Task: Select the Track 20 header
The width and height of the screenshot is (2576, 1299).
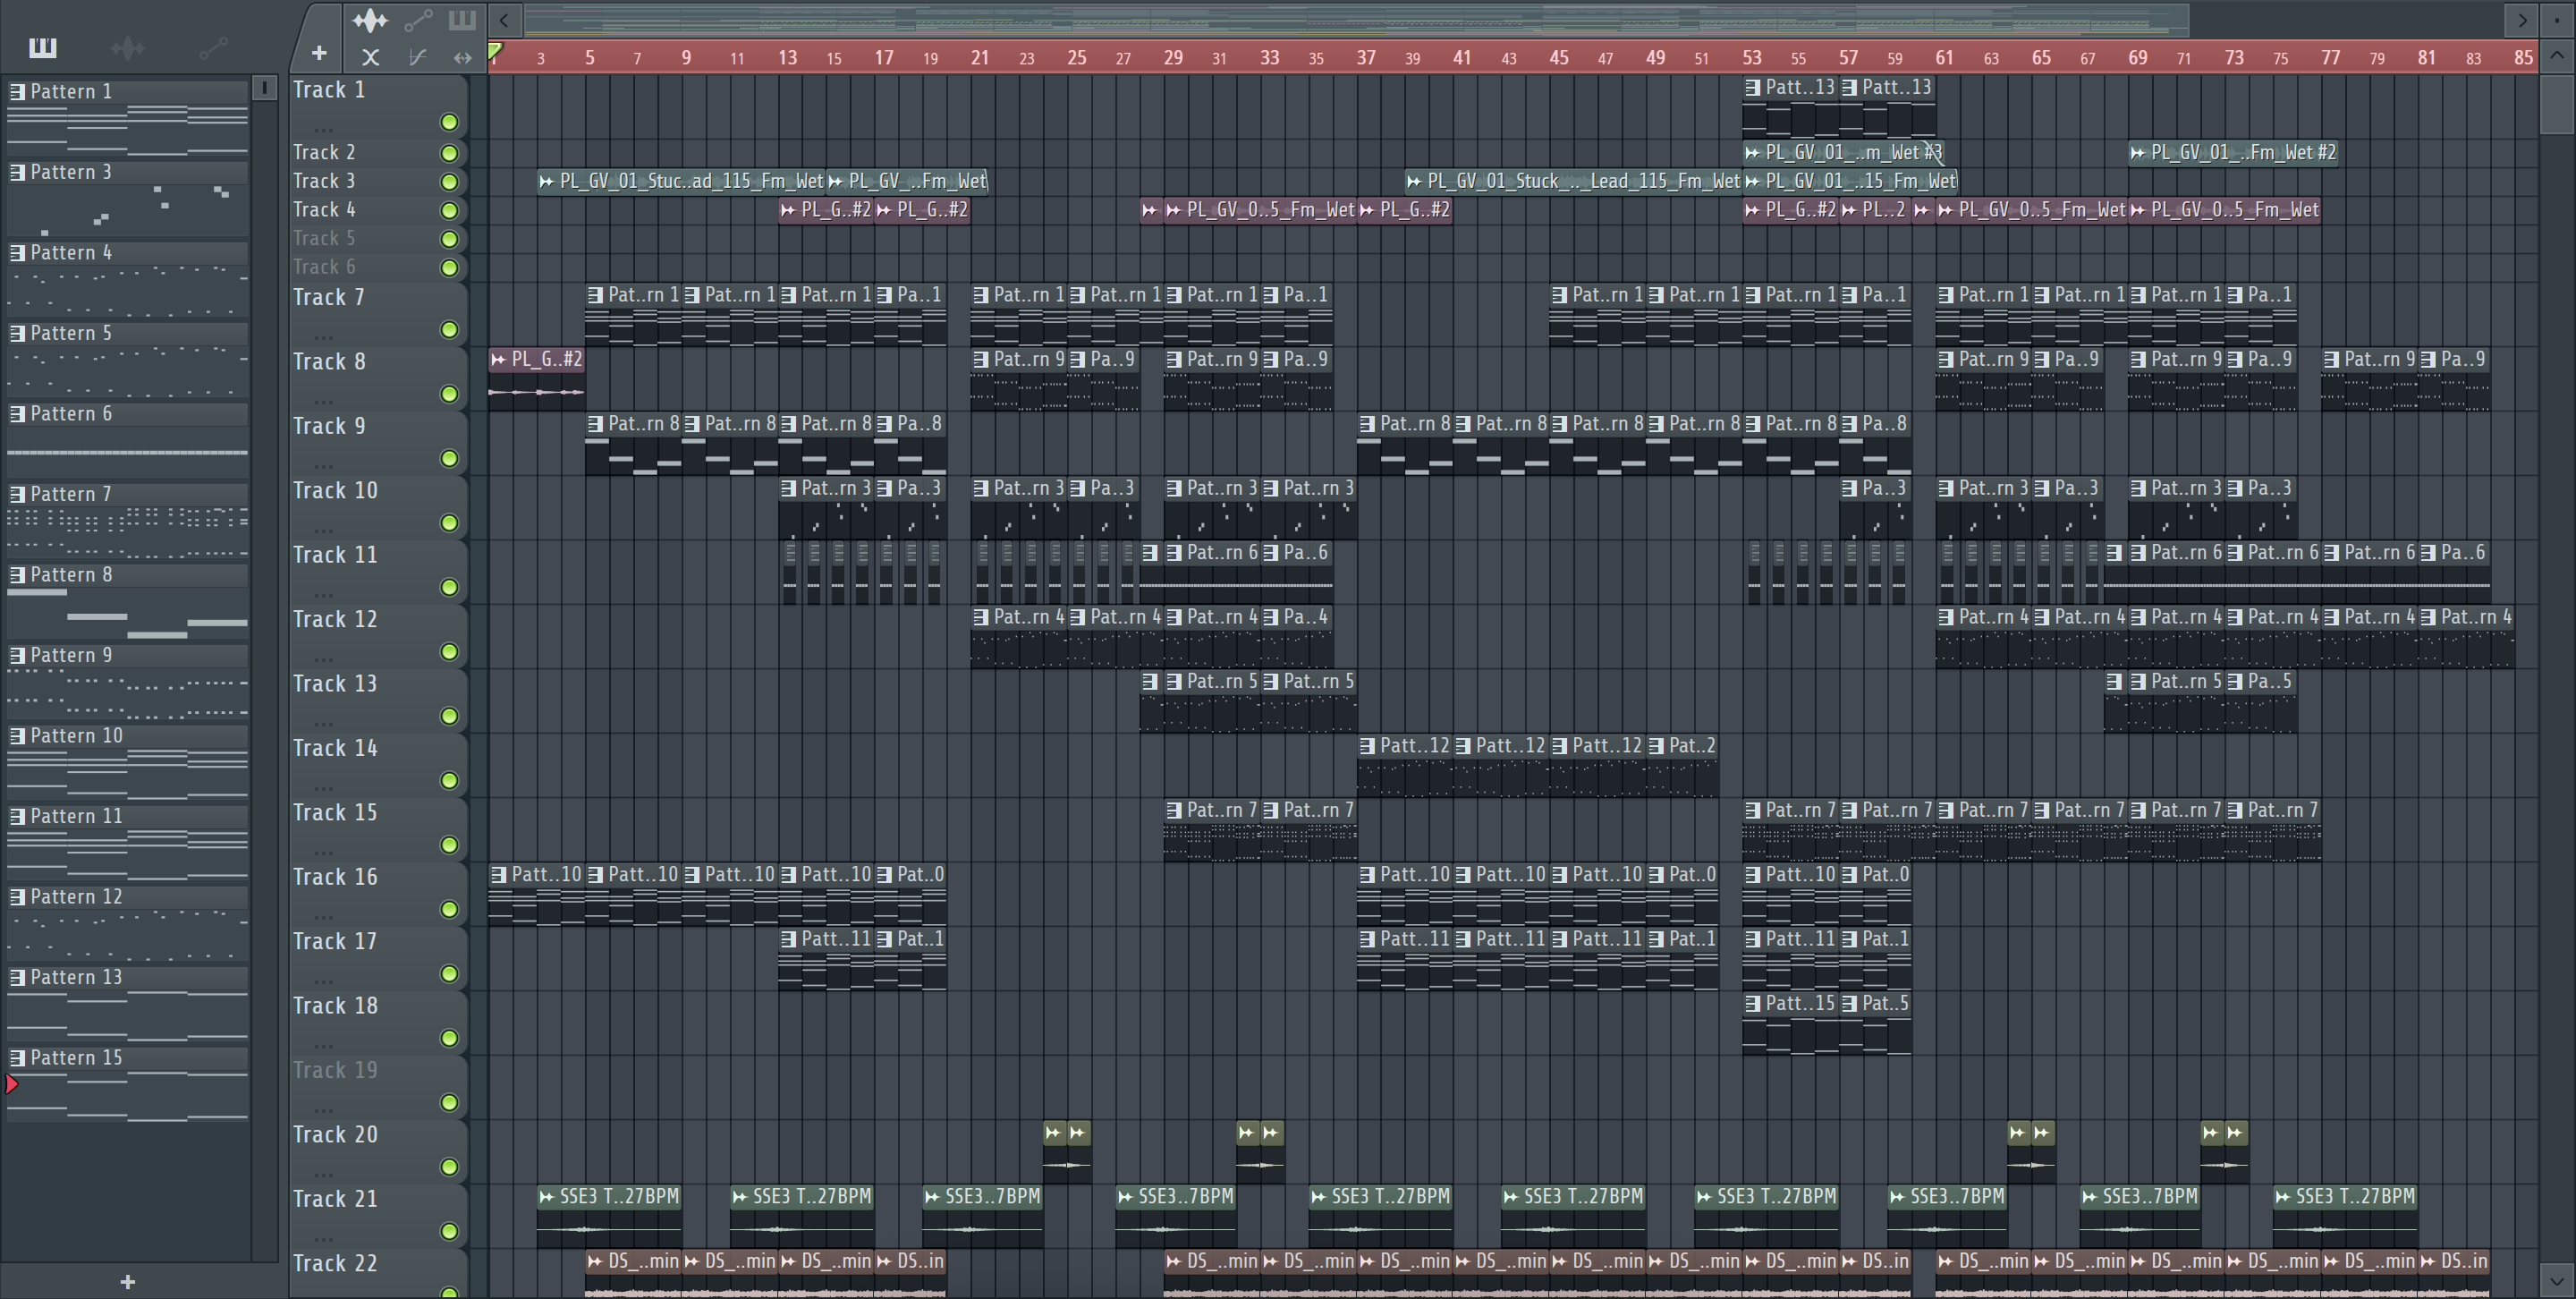Action: click(x=378, y=1151)
